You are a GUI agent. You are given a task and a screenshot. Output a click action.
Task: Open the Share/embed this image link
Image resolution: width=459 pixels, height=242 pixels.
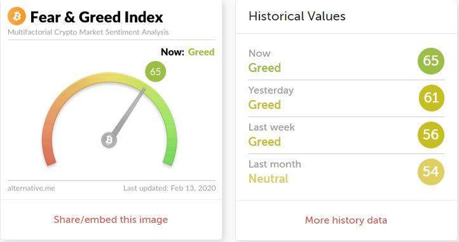pyautogui.click(x=111, y=220)
